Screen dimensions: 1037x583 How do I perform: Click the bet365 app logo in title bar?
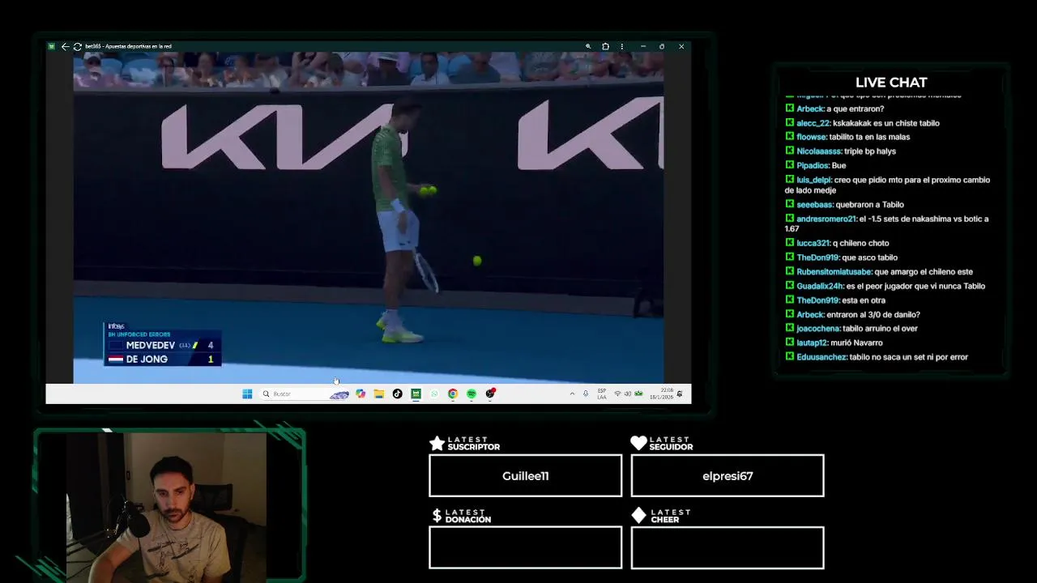click(x=52, y=46)
